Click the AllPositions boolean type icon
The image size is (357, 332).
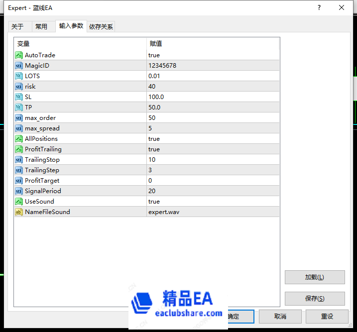pyautogui.click(x=19, y=139)
